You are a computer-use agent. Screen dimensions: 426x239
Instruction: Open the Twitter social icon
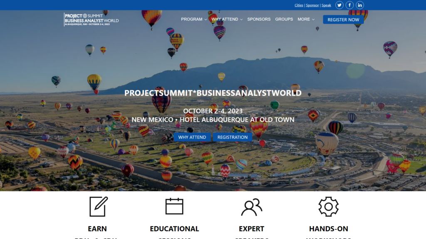[339, 5]
